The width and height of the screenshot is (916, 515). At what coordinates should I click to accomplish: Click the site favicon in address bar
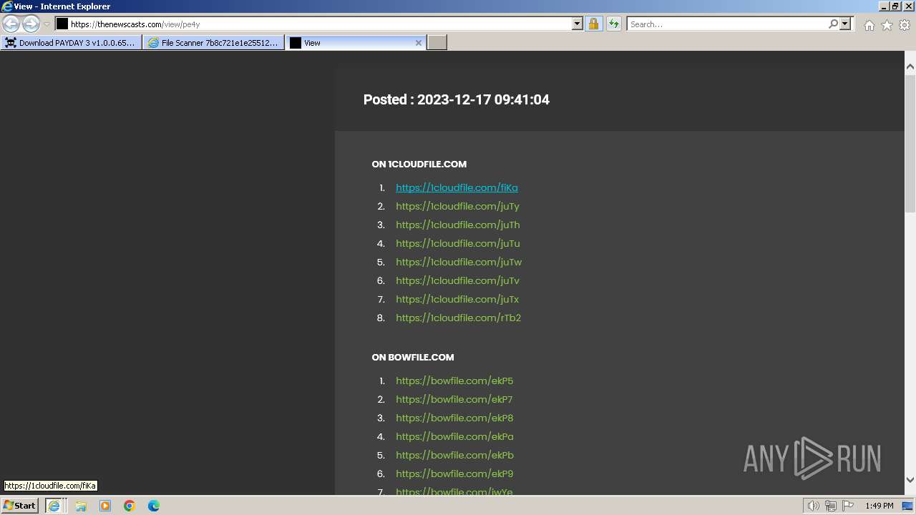point(62,24)
